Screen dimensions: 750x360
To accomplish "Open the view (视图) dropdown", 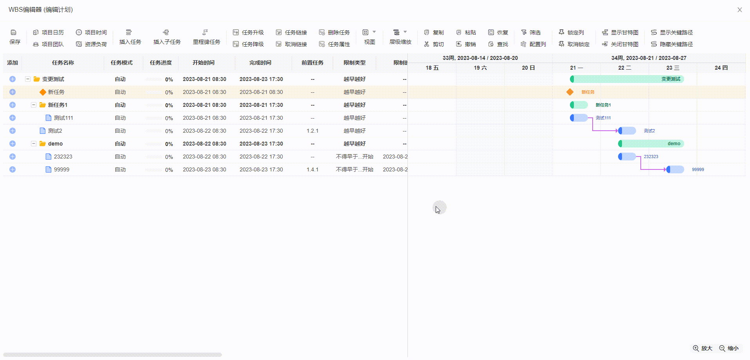I will (369, 32).
